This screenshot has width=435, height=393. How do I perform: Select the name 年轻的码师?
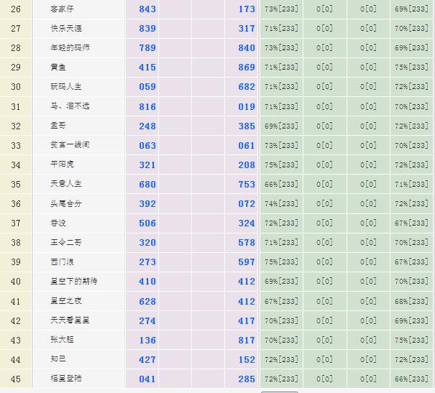point(70,47)
